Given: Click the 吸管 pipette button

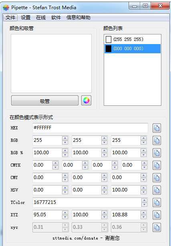Looking at the screenshot, I should [45, 101].
